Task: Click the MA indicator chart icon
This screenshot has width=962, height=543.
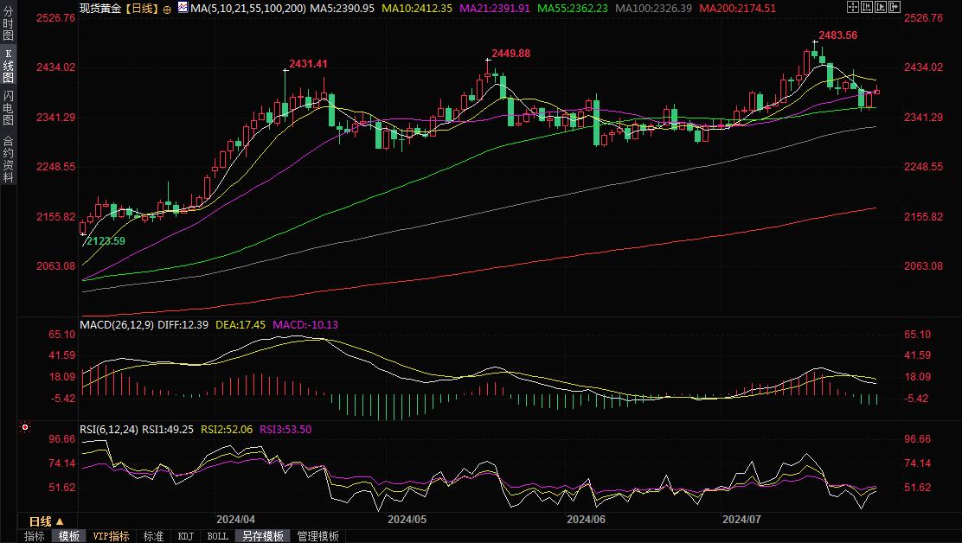Action: click(x=182, y=7)
